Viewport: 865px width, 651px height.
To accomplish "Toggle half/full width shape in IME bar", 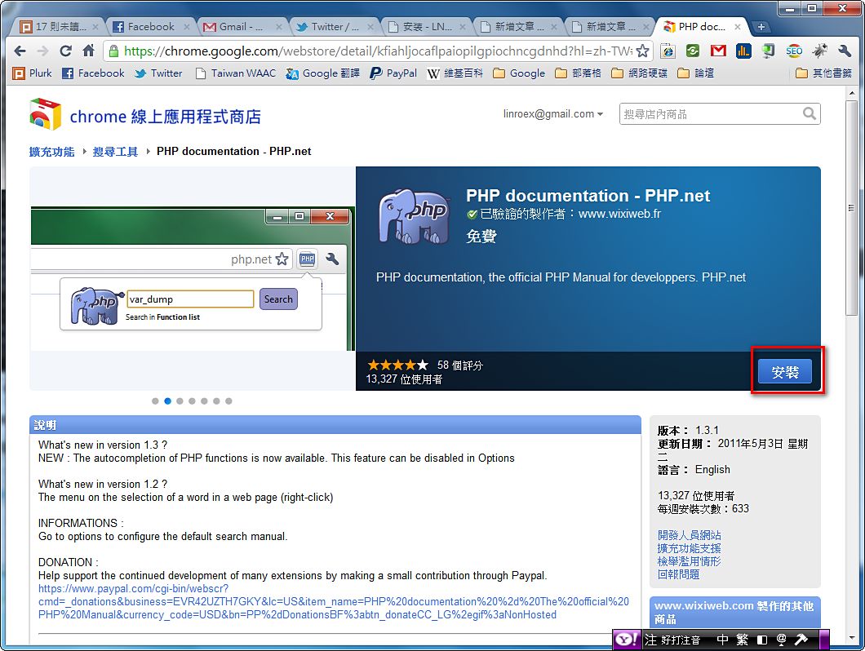I will pos(762,640).
